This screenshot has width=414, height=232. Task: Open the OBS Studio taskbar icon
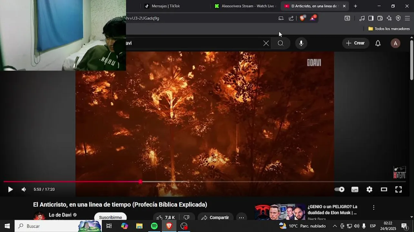coord(184,226)
